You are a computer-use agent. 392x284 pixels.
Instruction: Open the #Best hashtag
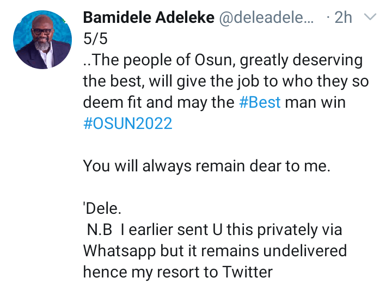260,102
